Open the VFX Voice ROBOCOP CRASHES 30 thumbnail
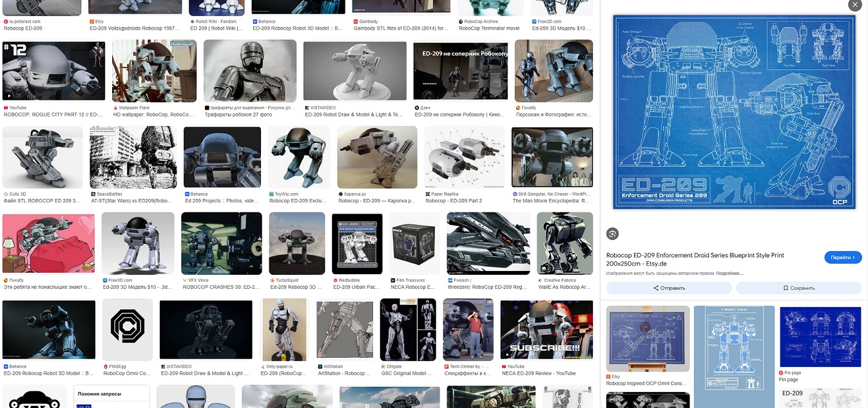The height and width of the screenshot is (408, 868). tap(222, 243)
